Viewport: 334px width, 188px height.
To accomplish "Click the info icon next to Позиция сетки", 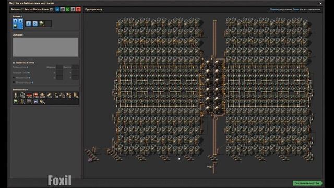I will coord(29,73).
